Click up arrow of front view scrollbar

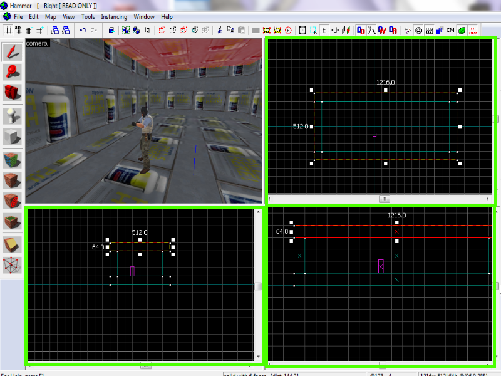point(258,212)
